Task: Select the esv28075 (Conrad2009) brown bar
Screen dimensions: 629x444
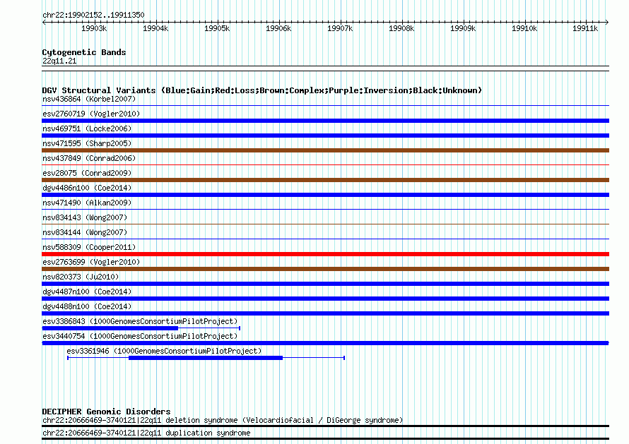Action: pyautogui.click(x=325, y=180)
